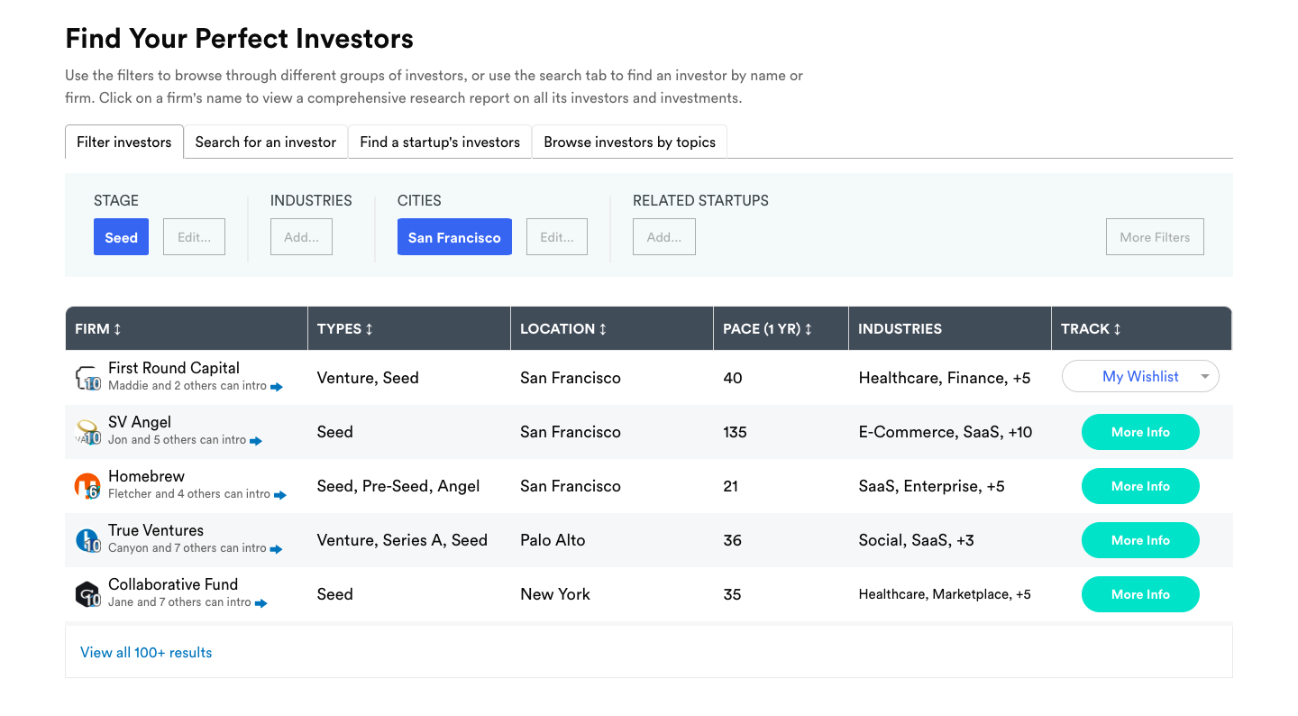Click the Collaborative Fund logo icon

(87, 594)
